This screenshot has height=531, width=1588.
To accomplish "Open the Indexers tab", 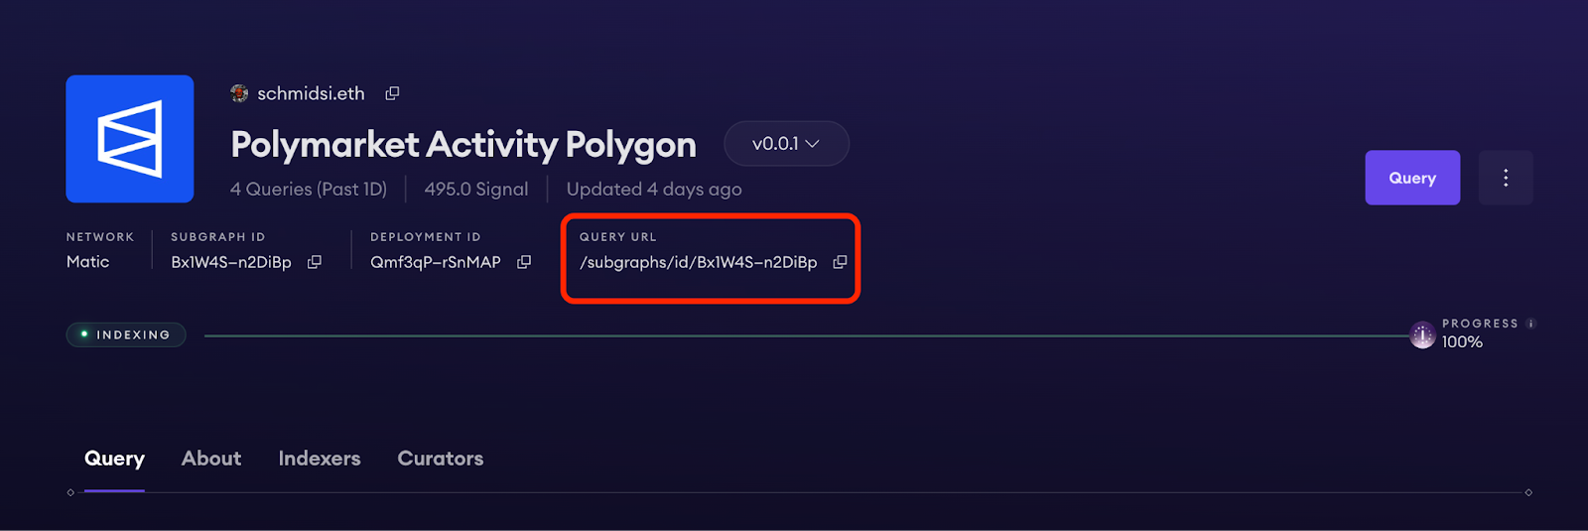I will pos(320,459).
